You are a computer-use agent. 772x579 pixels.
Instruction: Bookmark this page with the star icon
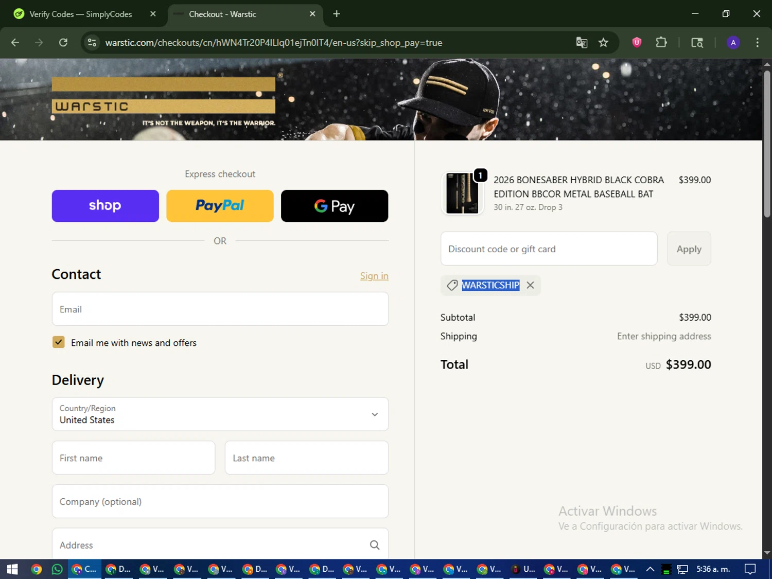tap(603, 43)
